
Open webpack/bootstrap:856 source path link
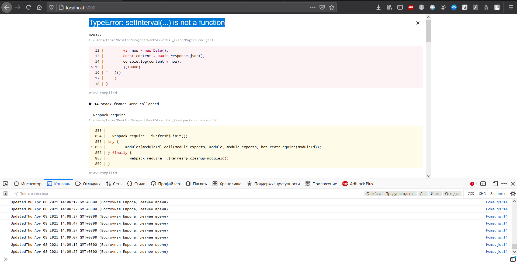pos(153,120)
